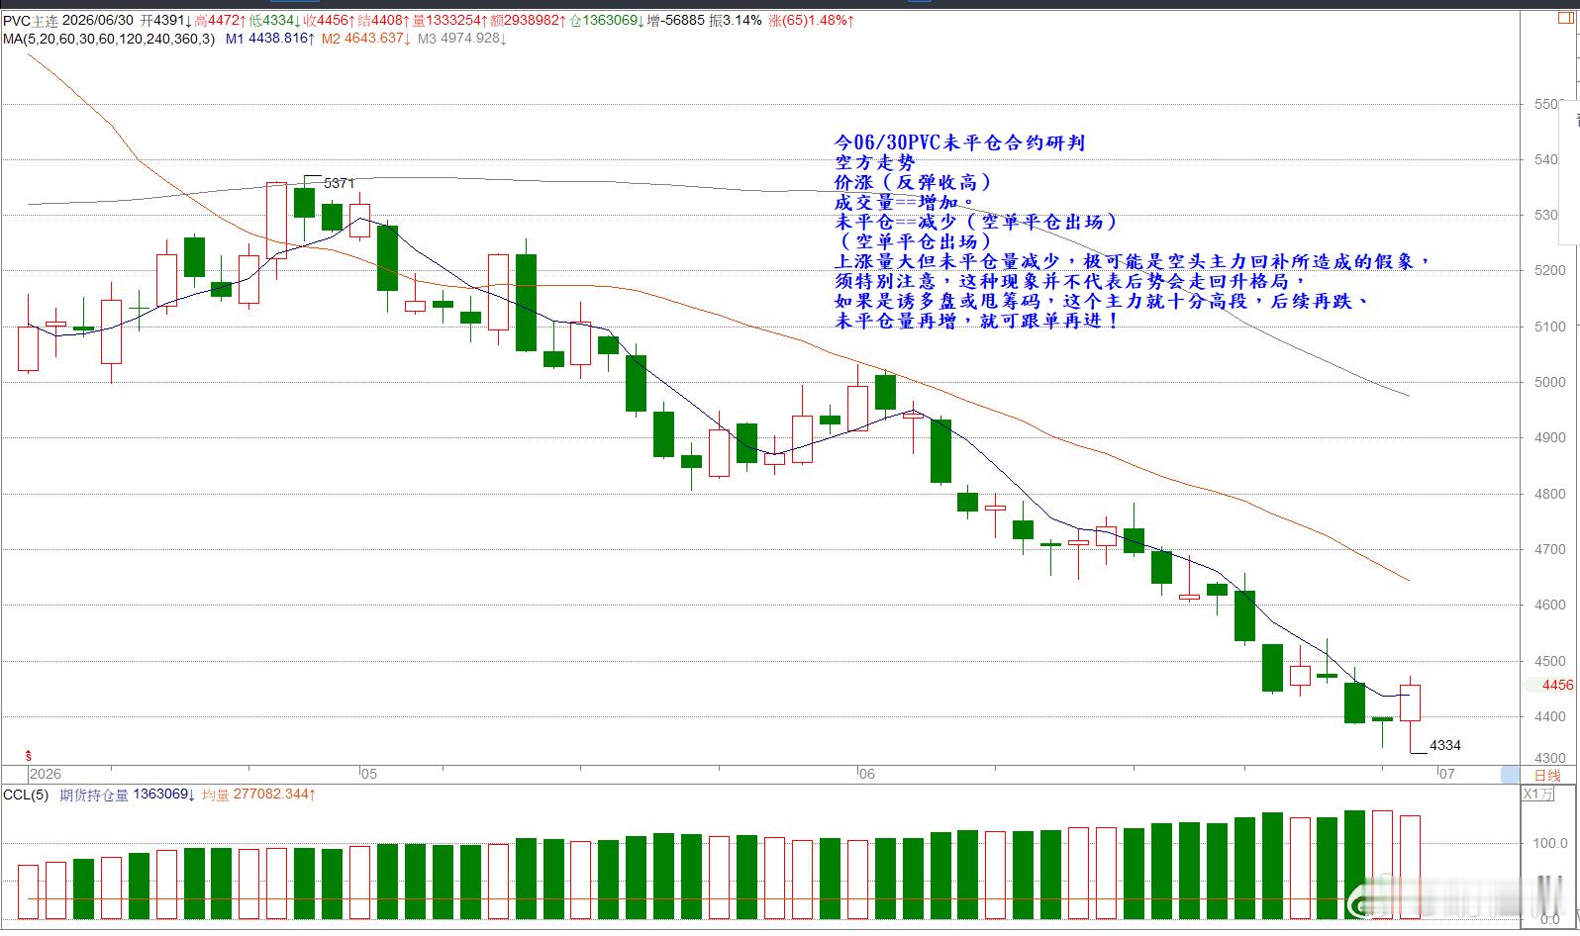Select the M2 4643.637 moving average value

(x=366, y=39)
